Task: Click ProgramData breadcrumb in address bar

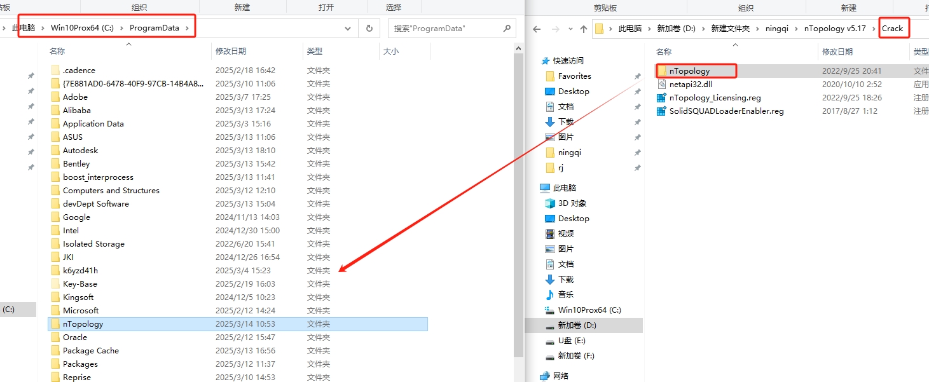Action: coord(155,28)
